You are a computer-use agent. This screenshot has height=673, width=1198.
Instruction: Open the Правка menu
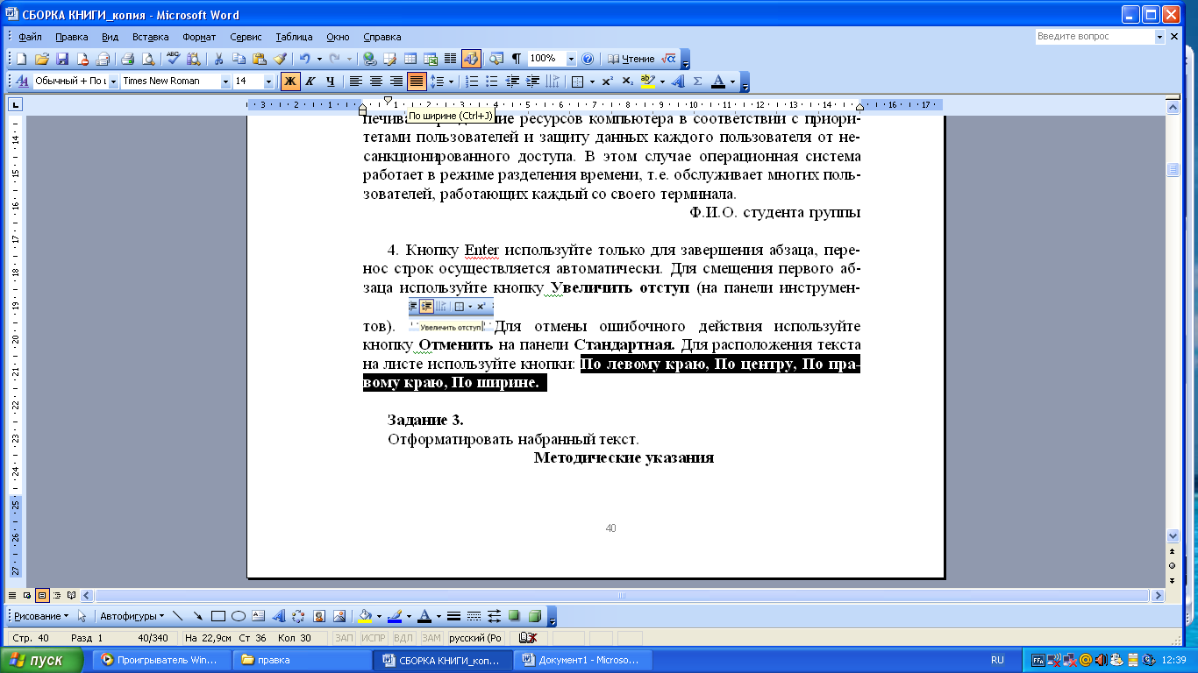71,37
